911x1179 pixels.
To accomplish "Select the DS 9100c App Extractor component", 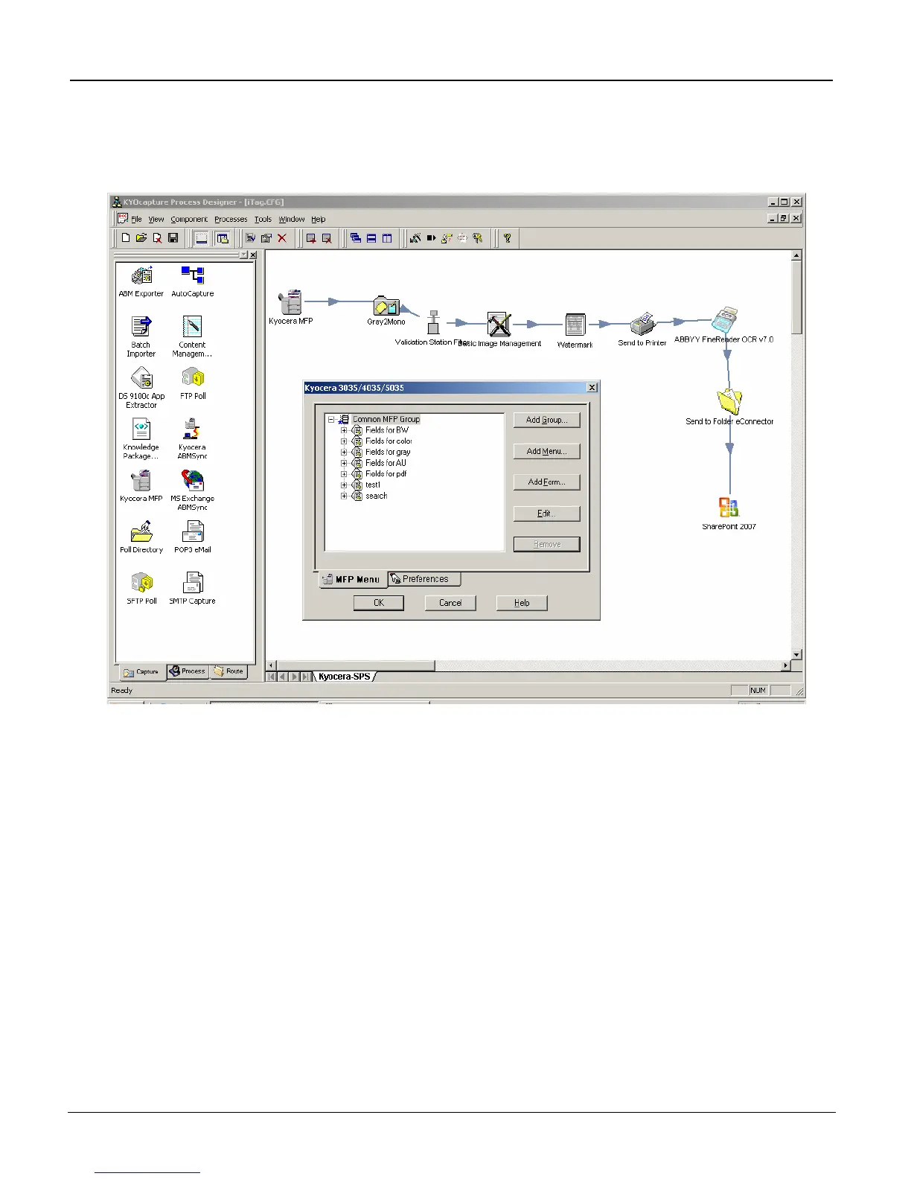I will tap(141, 388).
